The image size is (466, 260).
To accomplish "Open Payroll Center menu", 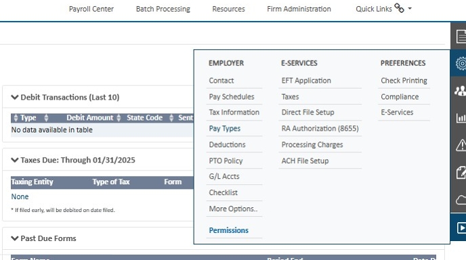I will point(91,9).
